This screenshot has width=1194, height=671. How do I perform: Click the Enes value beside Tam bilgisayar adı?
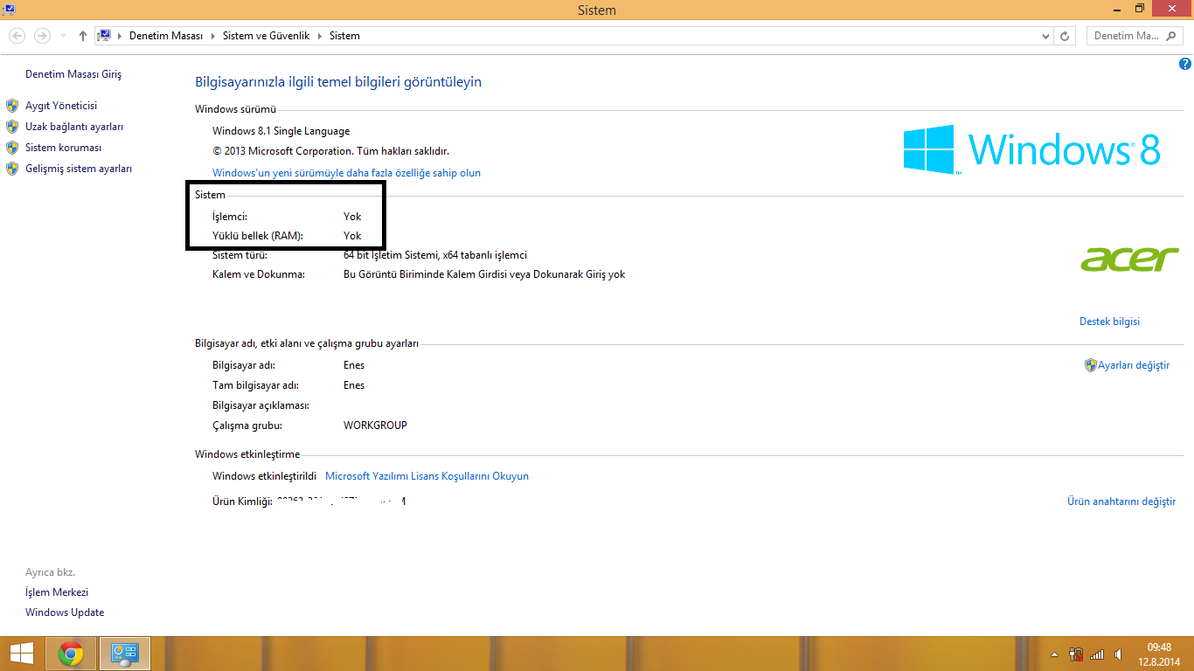click(x=354, y=385)
